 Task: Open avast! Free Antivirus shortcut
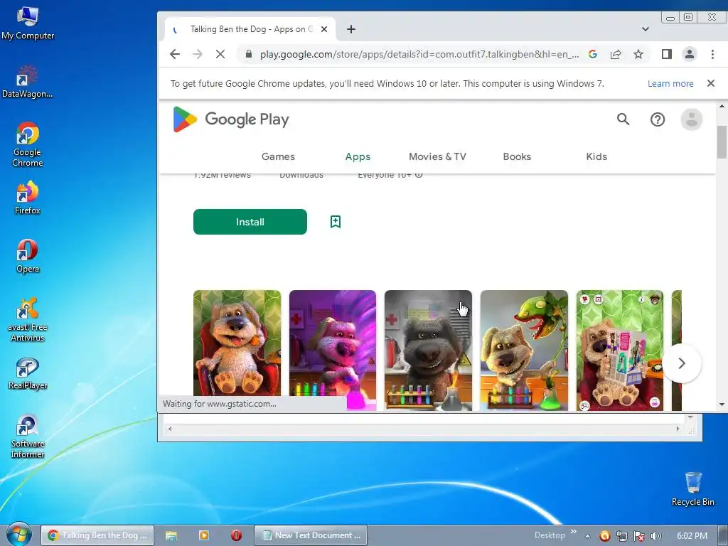[x=28, y=320]
